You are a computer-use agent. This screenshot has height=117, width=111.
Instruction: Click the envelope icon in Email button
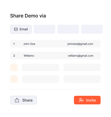point(16,29)
